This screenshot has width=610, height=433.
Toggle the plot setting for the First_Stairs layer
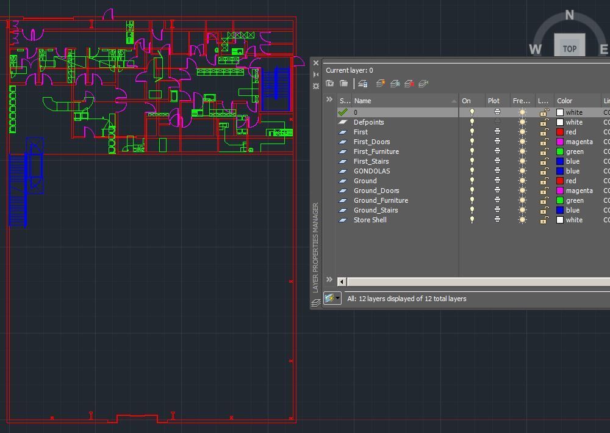pos(497,161)
